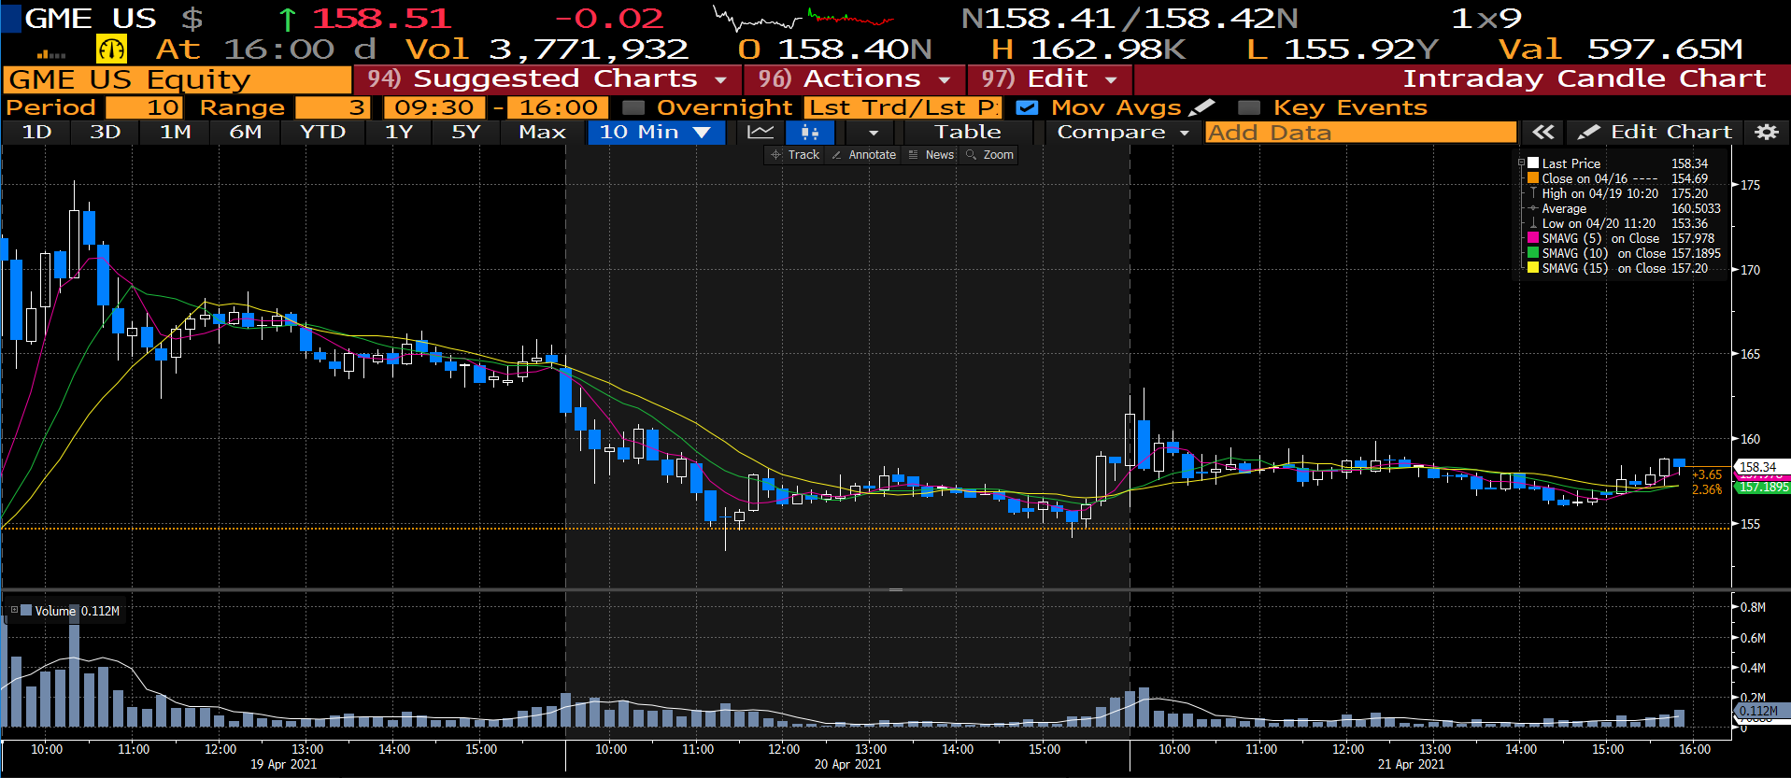Select the Max range tab
The width and height of the screenshot is (1791, 778).
(x=543, y=133)
